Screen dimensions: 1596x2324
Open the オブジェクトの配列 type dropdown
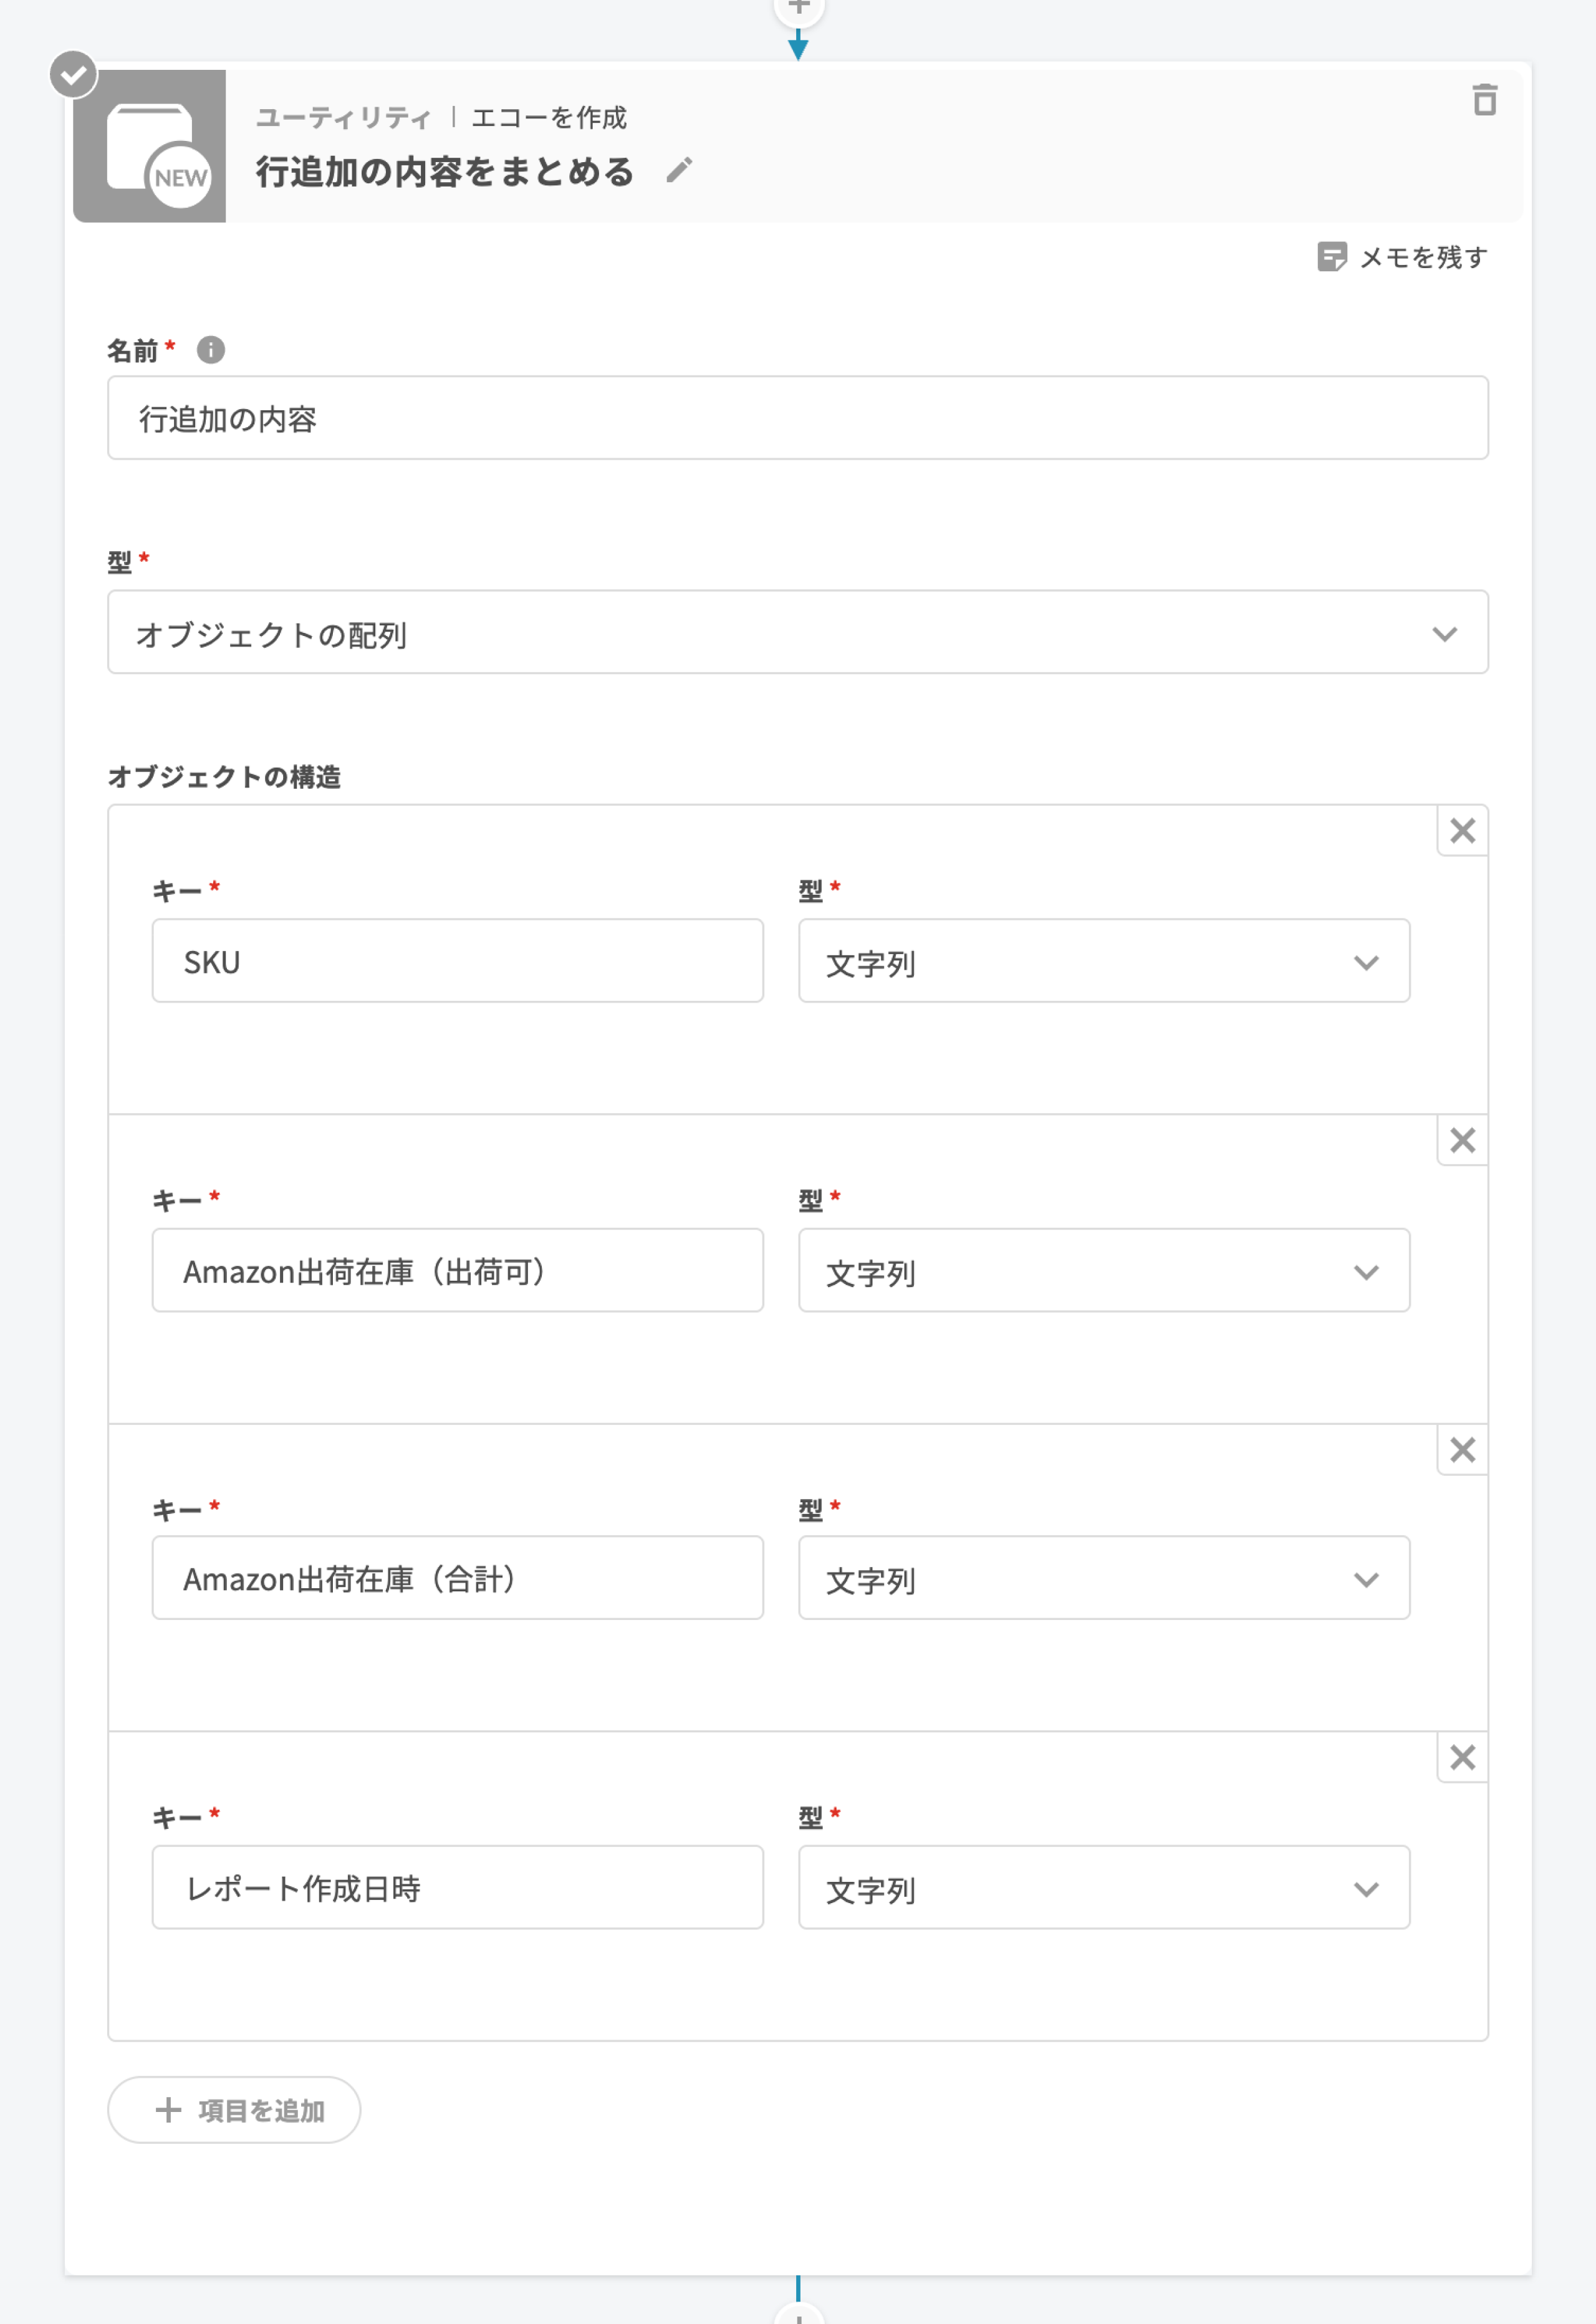pos(797,632)
